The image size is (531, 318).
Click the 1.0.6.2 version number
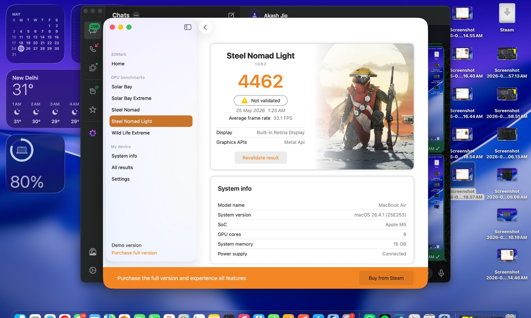(x=260, y=64)
